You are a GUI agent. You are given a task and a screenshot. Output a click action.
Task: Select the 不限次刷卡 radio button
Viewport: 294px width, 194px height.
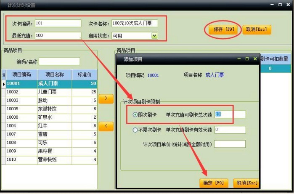(135, 130)
